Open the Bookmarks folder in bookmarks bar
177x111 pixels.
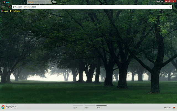pos(15,11)
